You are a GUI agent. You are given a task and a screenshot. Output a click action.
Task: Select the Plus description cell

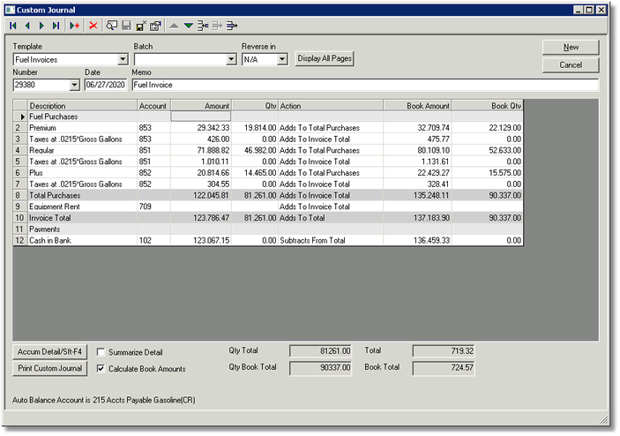point(82,173)
